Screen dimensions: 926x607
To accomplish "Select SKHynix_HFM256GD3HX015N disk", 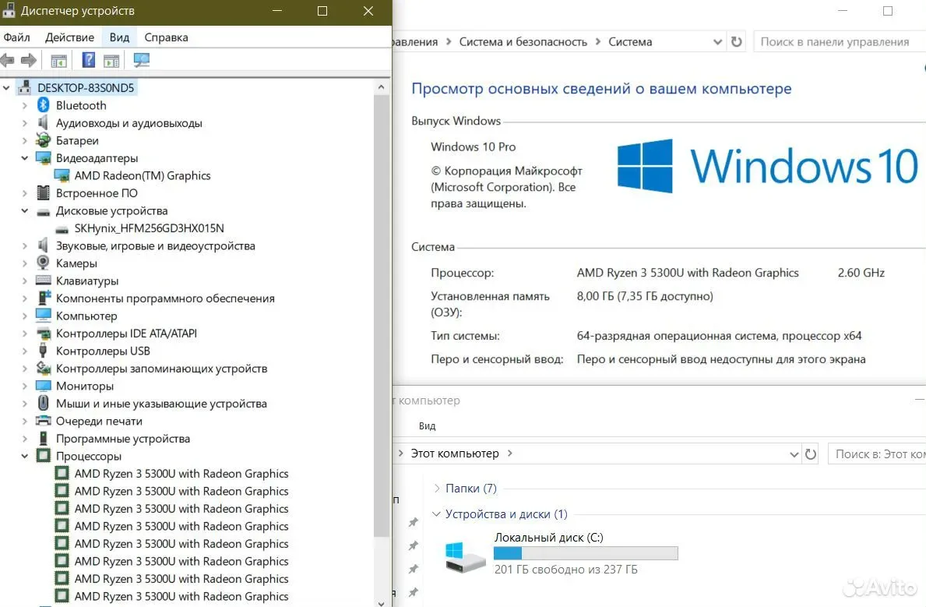I will 149,228.
